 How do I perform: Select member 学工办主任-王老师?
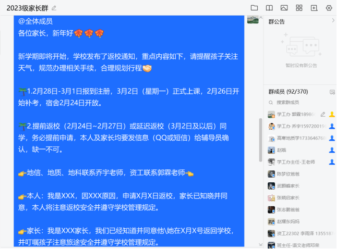click(295, 162)
